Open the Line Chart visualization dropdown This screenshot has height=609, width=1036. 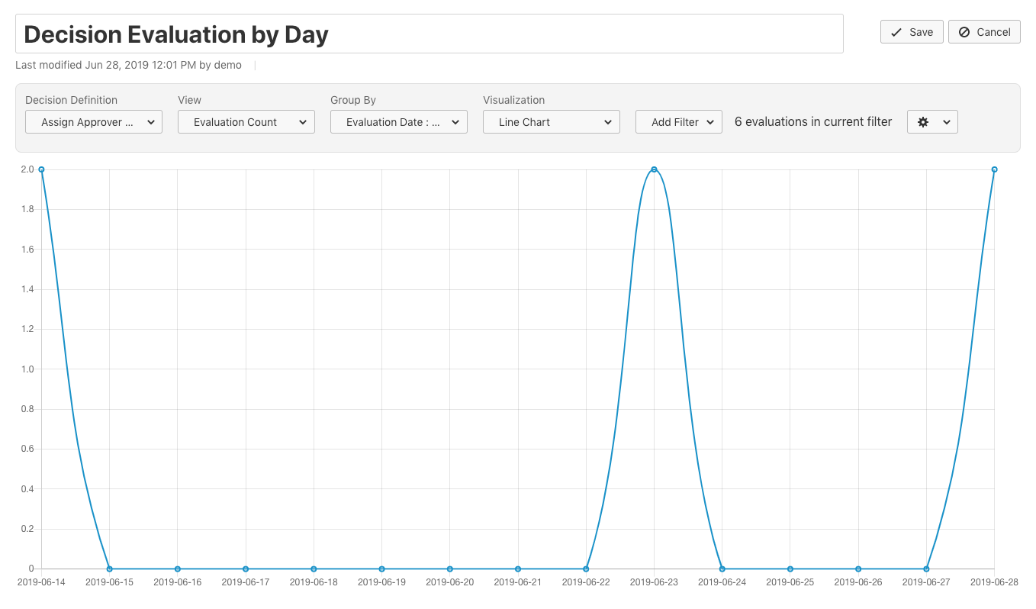coord(552,122)
